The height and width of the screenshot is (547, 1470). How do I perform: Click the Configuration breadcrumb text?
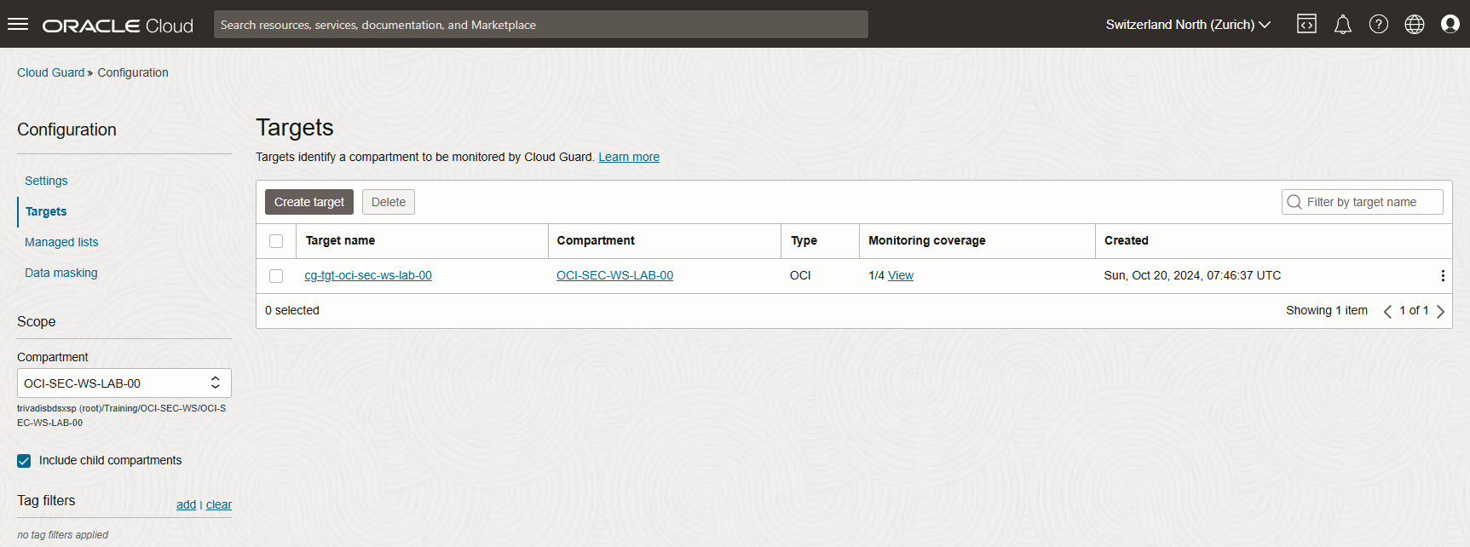tap(133, 72)
